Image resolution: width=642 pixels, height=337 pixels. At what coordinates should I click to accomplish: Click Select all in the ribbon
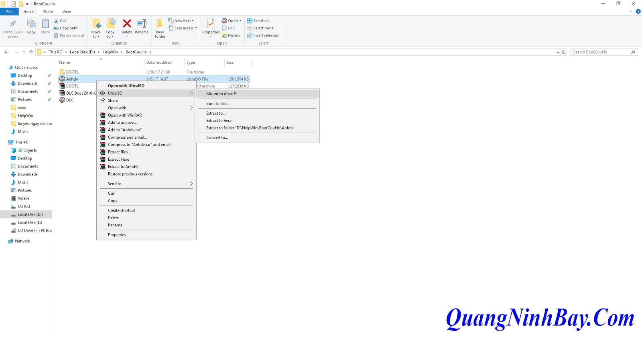(258, 21)
